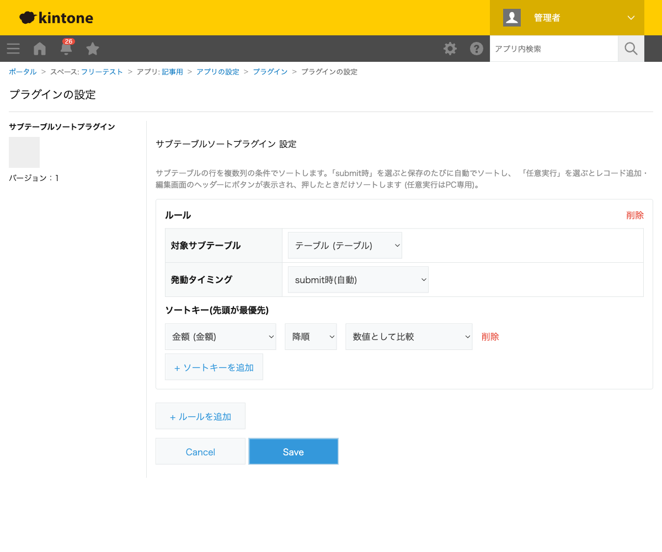Open the プラグイン breadcrumb link

(270, 72)
